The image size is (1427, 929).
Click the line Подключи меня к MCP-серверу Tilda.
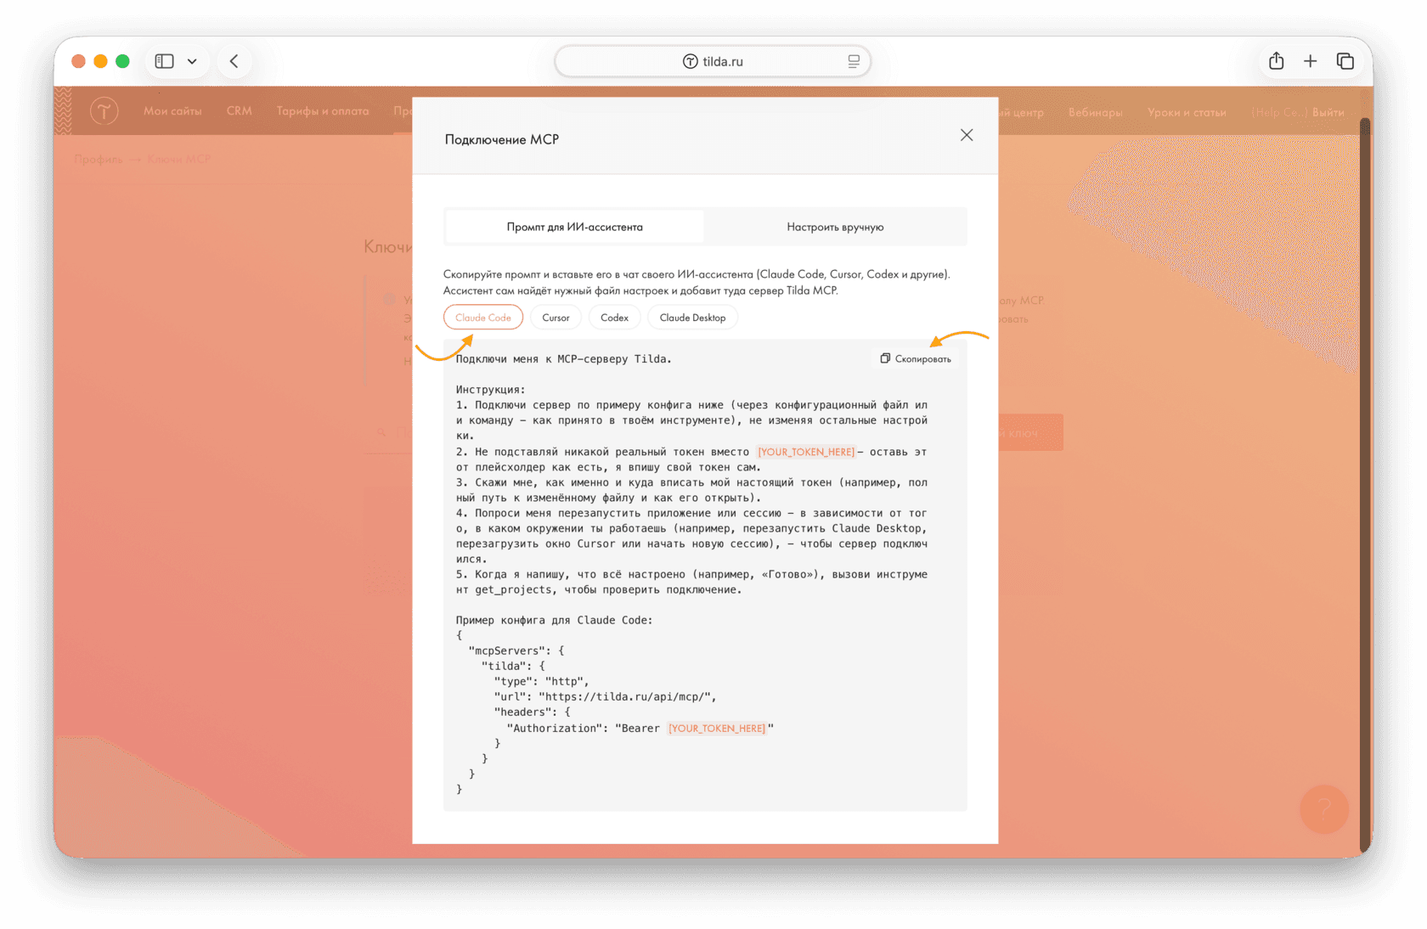coord(563,358)
